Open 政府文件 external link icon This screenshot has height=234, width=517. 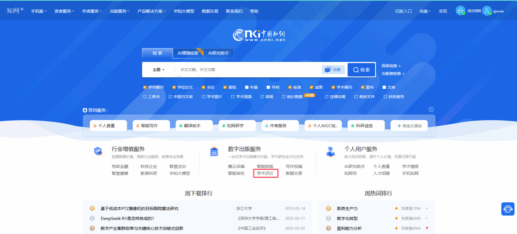pos(356,97)
